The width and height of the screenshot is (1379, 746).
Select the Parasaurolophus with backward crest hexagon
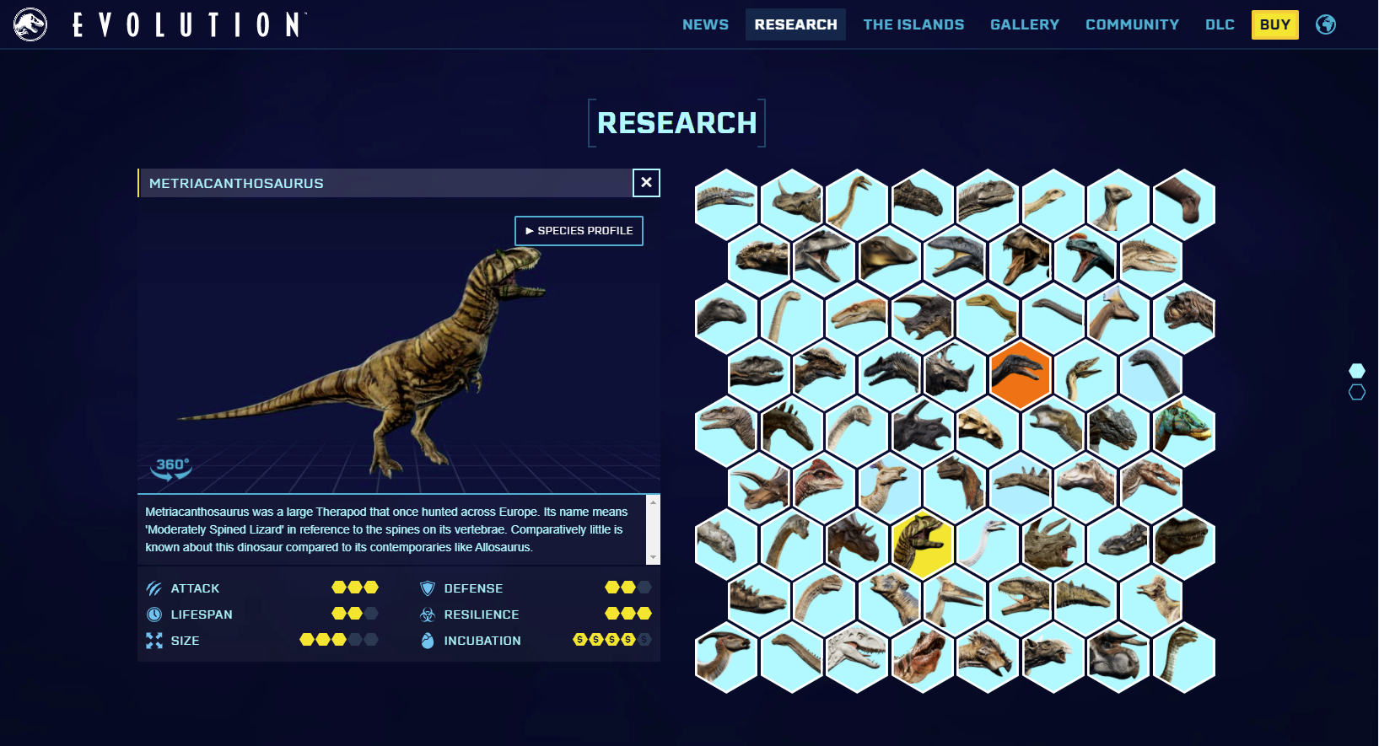[726, 657]
